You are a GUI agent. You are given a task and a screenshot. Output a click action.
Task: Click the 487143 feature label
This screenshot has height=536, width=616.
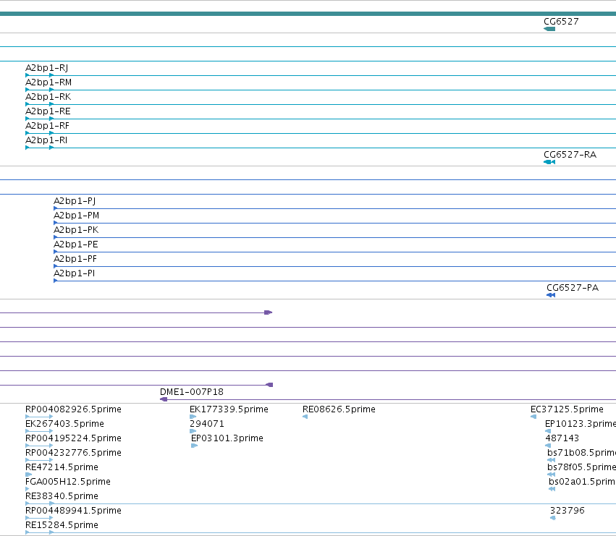coord(562,438)
